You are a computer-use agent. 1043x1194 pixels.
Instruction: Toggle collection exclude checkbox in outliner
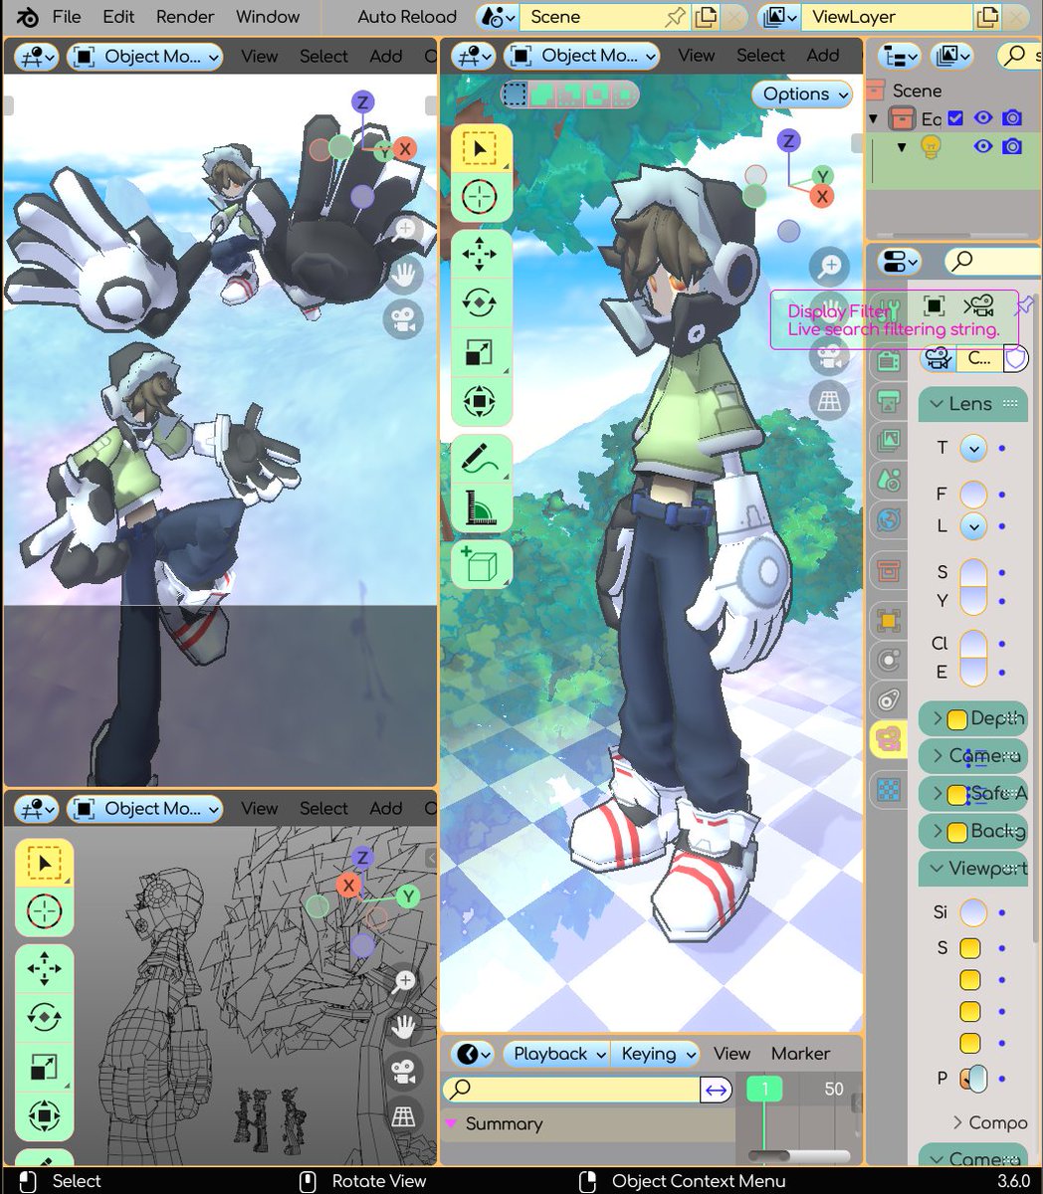pyautogui.click(x=956, y=118)
